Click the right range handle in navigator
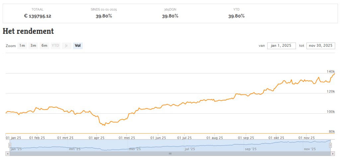340x161 pixels. pos(330,145)
